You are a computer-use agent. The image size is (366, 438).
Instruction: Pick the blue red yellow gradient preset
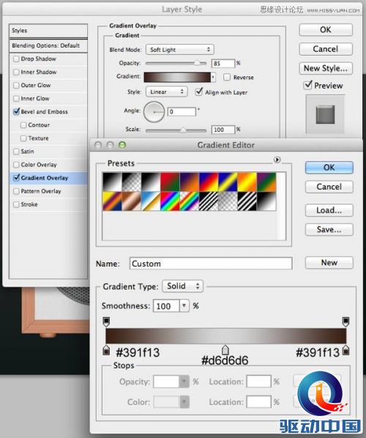[209, 182]
